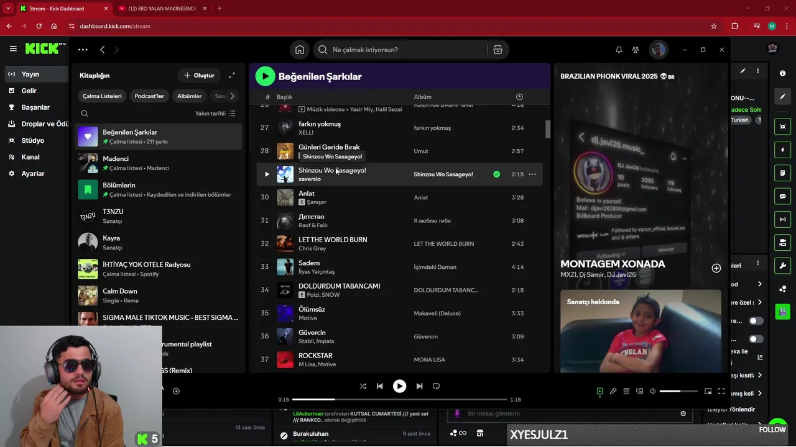
Task: Click the Spotify search field
Action: point(401,50)
